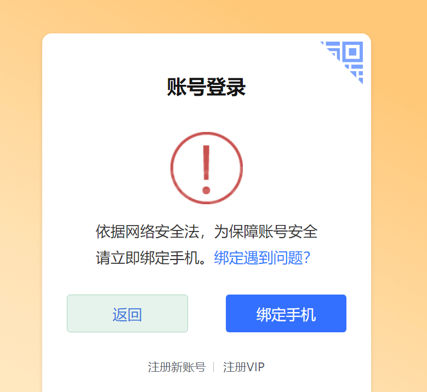Image resolution: width=427 pixels, height=392 pixels.
Task: Click the blue 绑定手机 button
Action: (286, 313)
